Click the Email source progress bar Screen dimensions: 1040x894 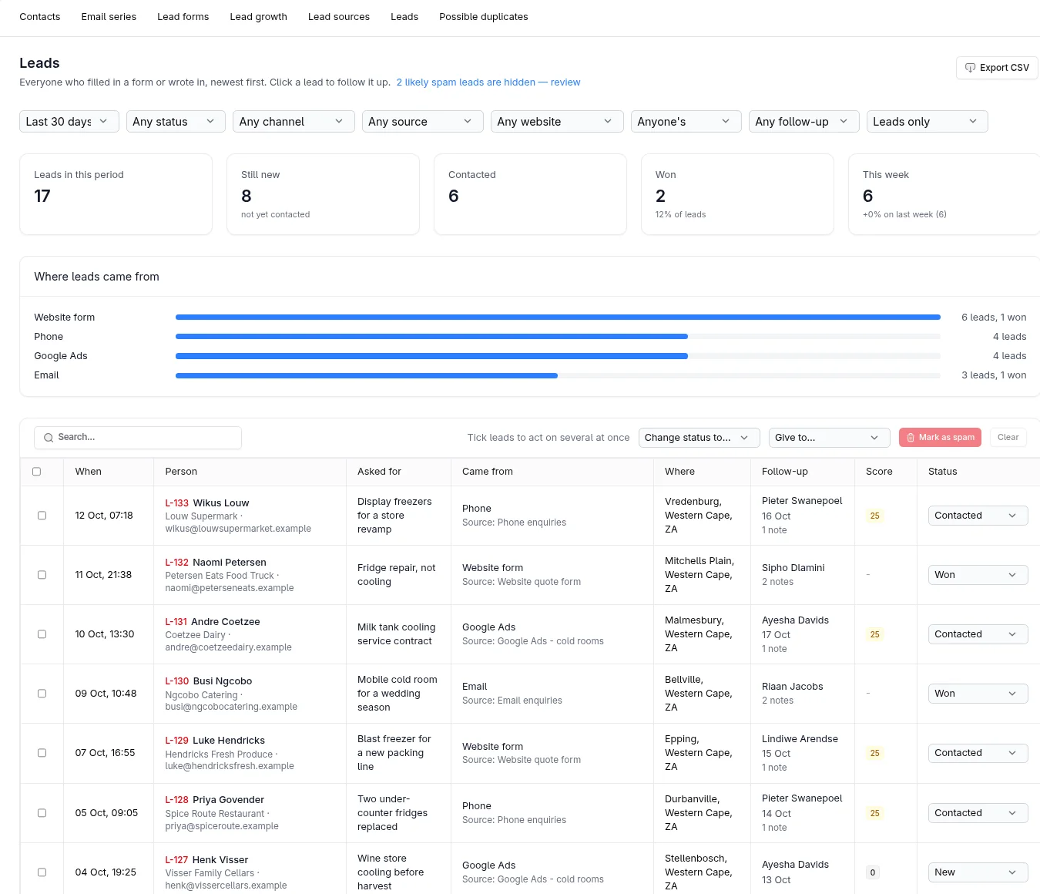pyautogui.click(x=558, y=375)
